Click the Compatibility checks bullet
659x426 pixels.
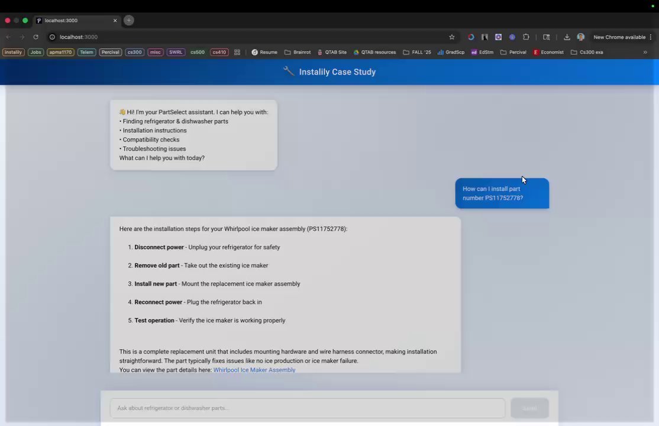(149, 140)
